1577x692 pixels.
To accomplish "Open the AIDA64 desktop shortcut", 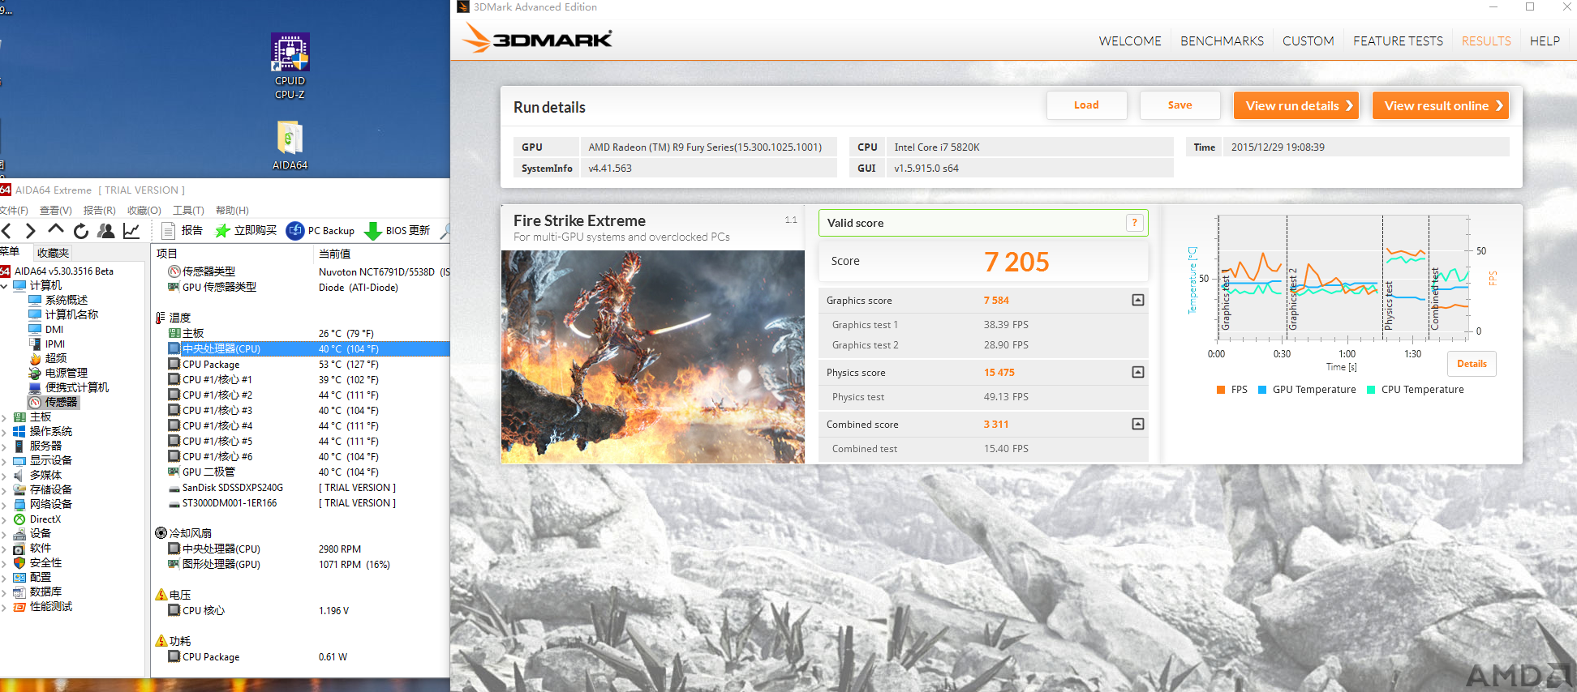I will click(x=290, y=146).
